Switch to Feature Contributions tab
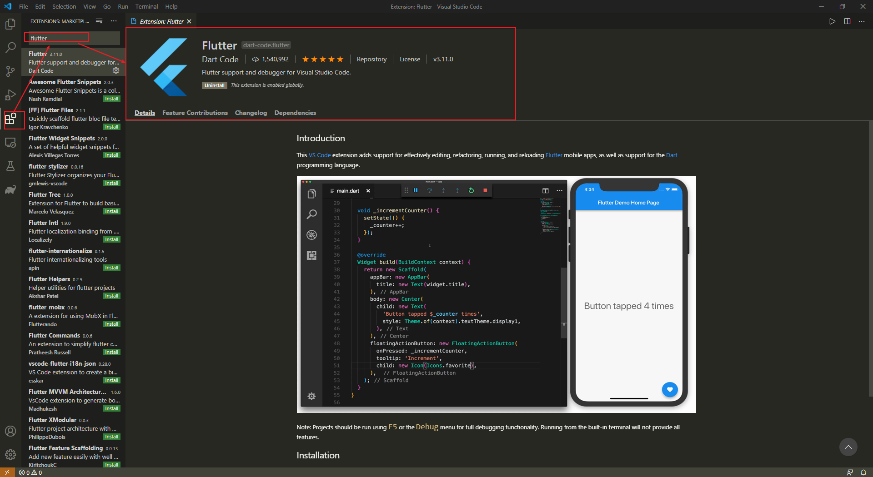 195,113
